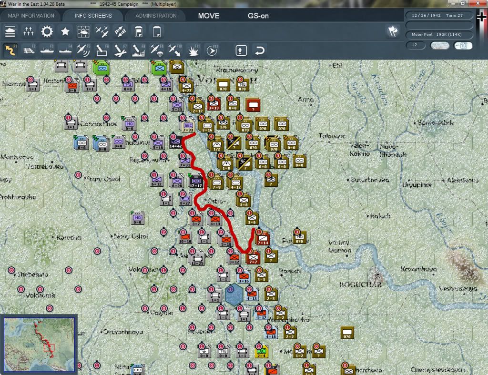Select the 4=18 unit counter
The height and width of the screenshot is (375, 488).
(271, 333)
